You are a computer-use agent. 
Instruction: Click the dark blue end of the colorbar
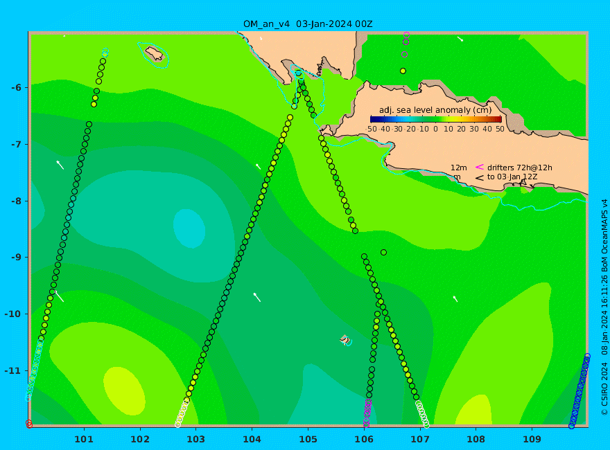coord(373,119)
